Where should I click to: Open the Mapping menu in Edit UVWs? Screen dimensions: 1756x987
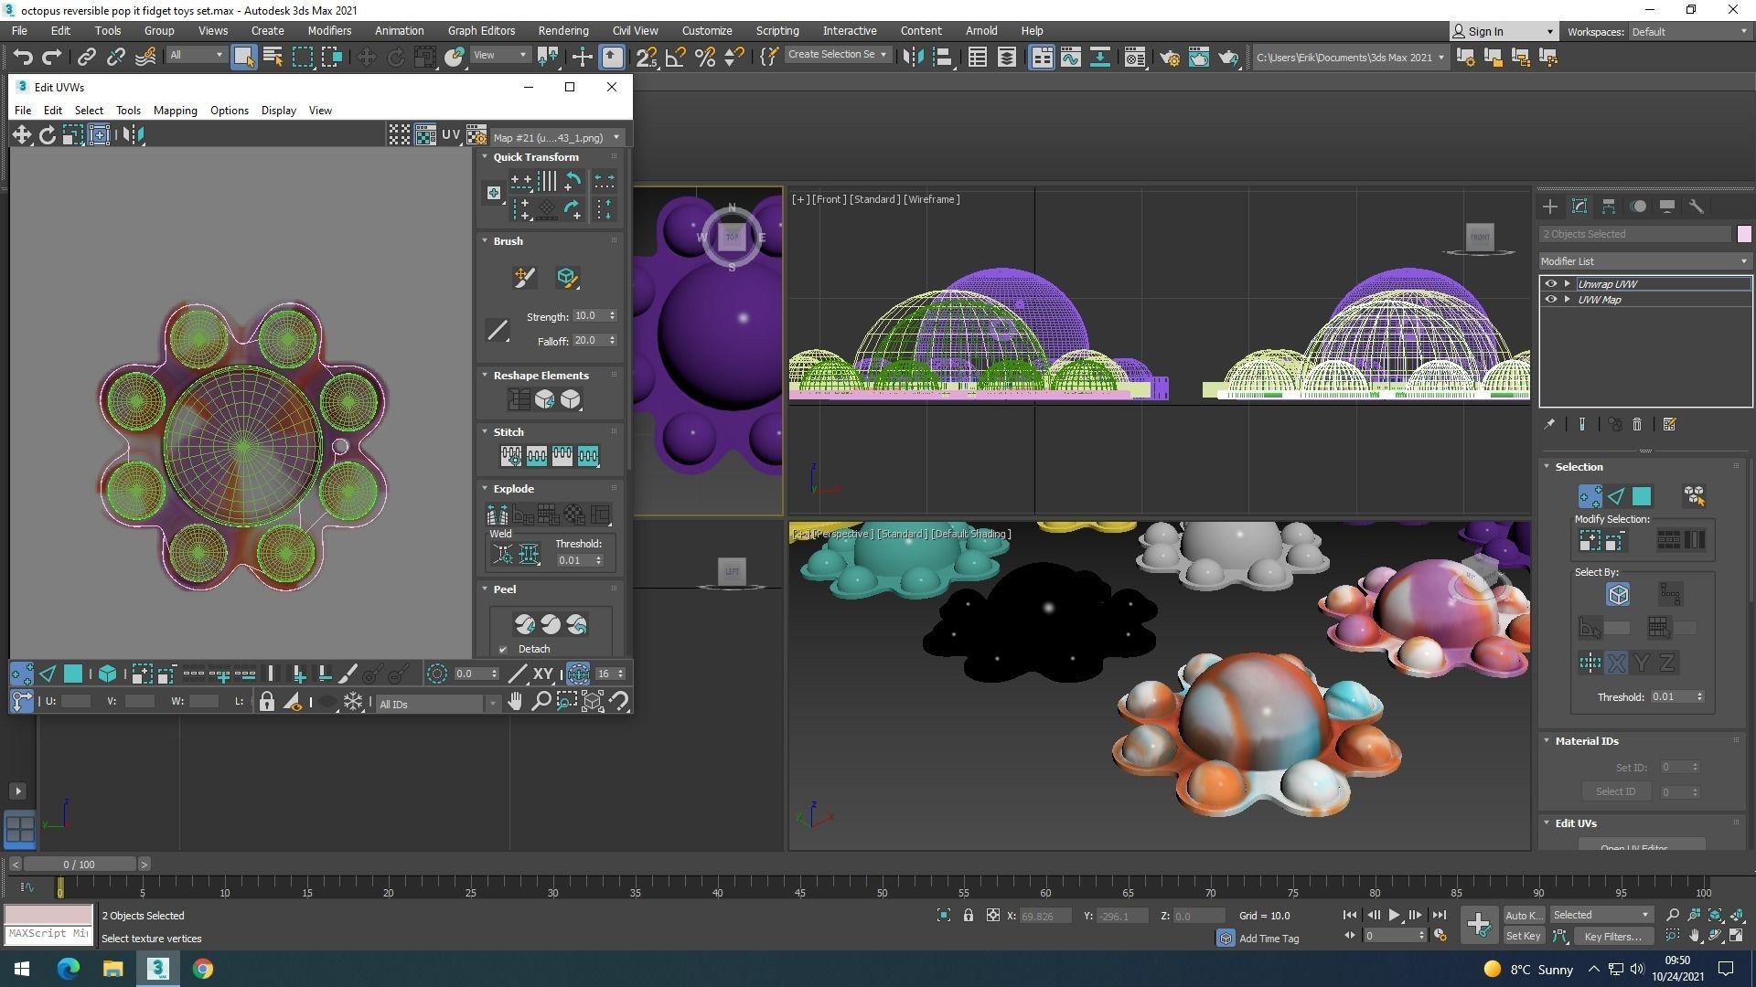(175, 111)
